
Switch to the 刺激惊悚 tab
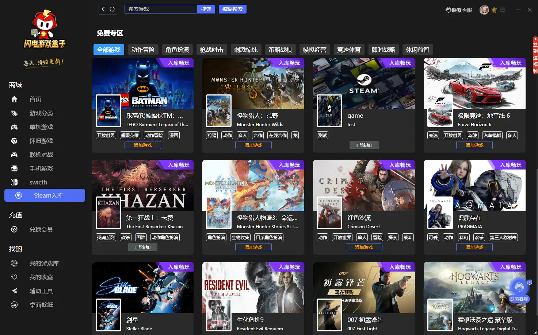(x=246, y=50)
